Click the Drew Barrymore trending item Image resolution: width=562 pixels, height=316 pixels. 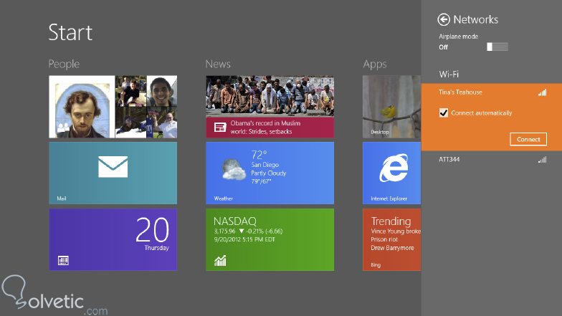pyautogui.click(x=393, y=248)
